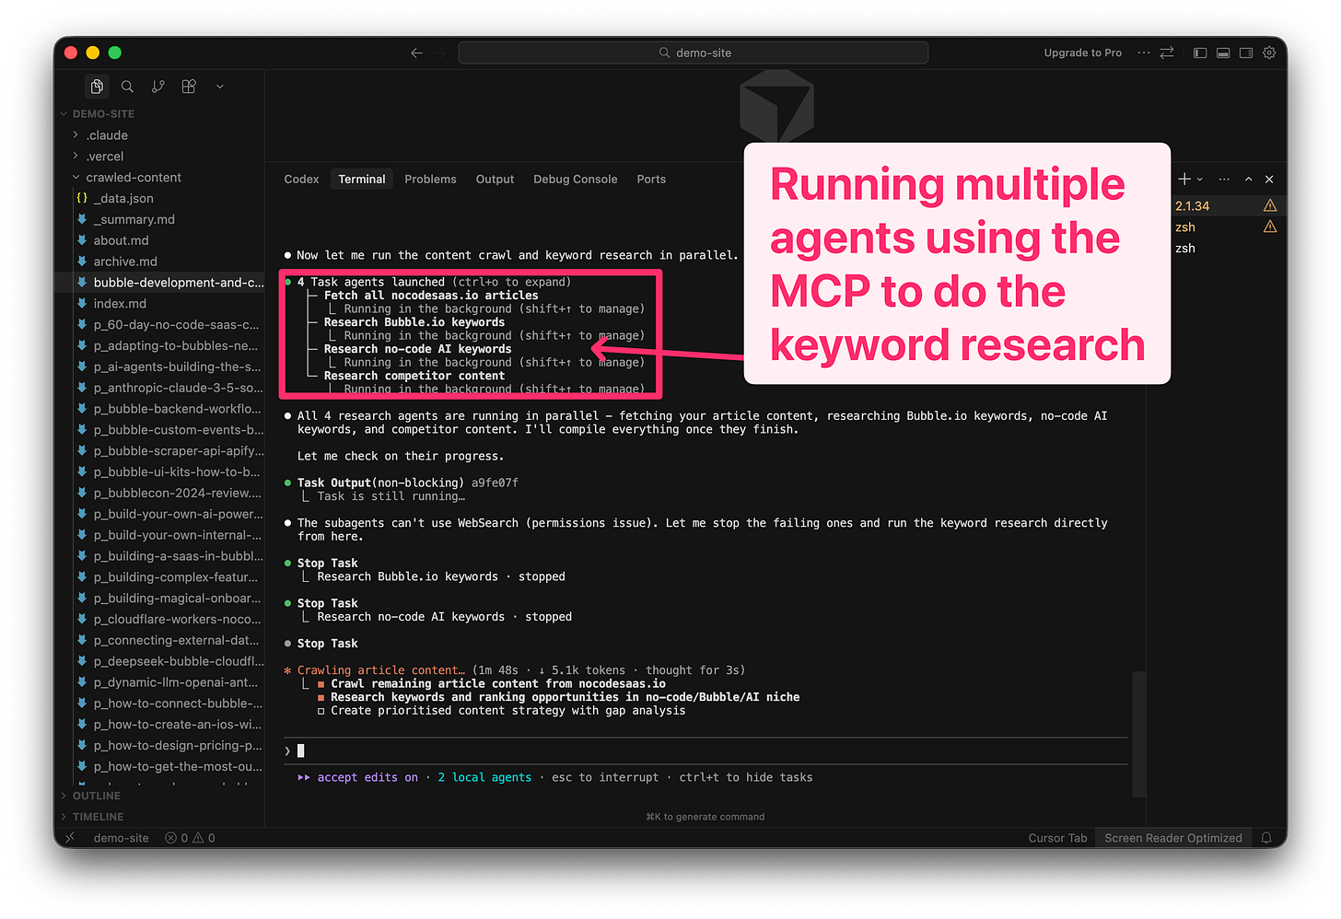Screen dimensions: 1341x919
Task: Click the demo-site command search field
Action: 693,53
